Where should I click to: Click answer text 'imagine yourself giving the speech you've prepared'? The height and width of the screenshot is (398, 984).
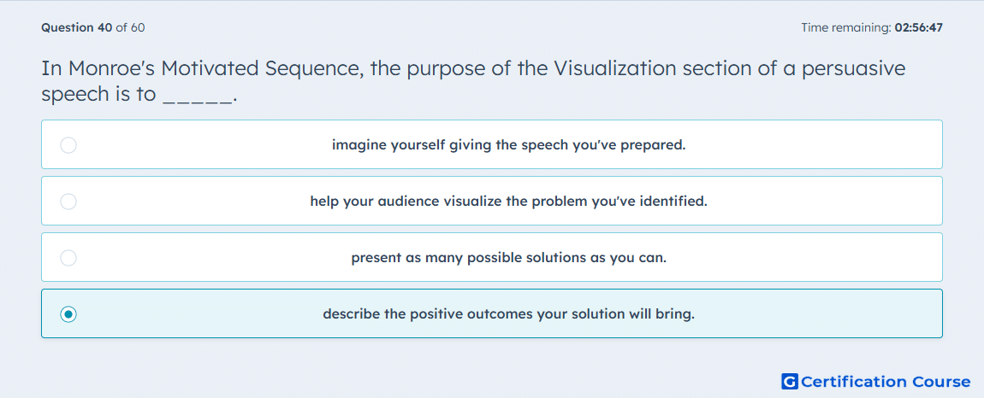tap(508, 145)
